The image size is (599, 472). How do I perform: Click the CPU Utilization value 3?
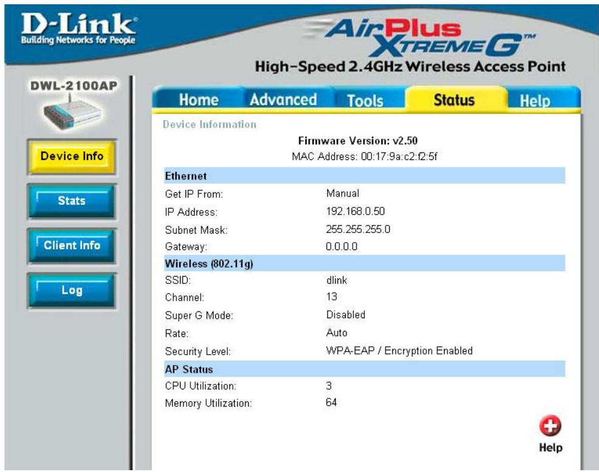click(328, 386)
